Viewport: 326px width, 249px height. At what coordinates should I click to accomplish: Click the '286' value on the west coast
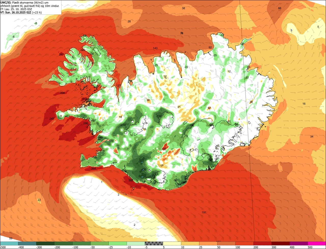click(x=86, y=123)
